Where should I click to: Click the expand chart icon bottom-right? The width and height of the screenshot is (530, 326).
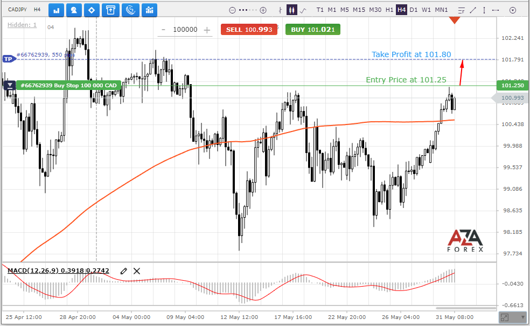tap(505, 318)
